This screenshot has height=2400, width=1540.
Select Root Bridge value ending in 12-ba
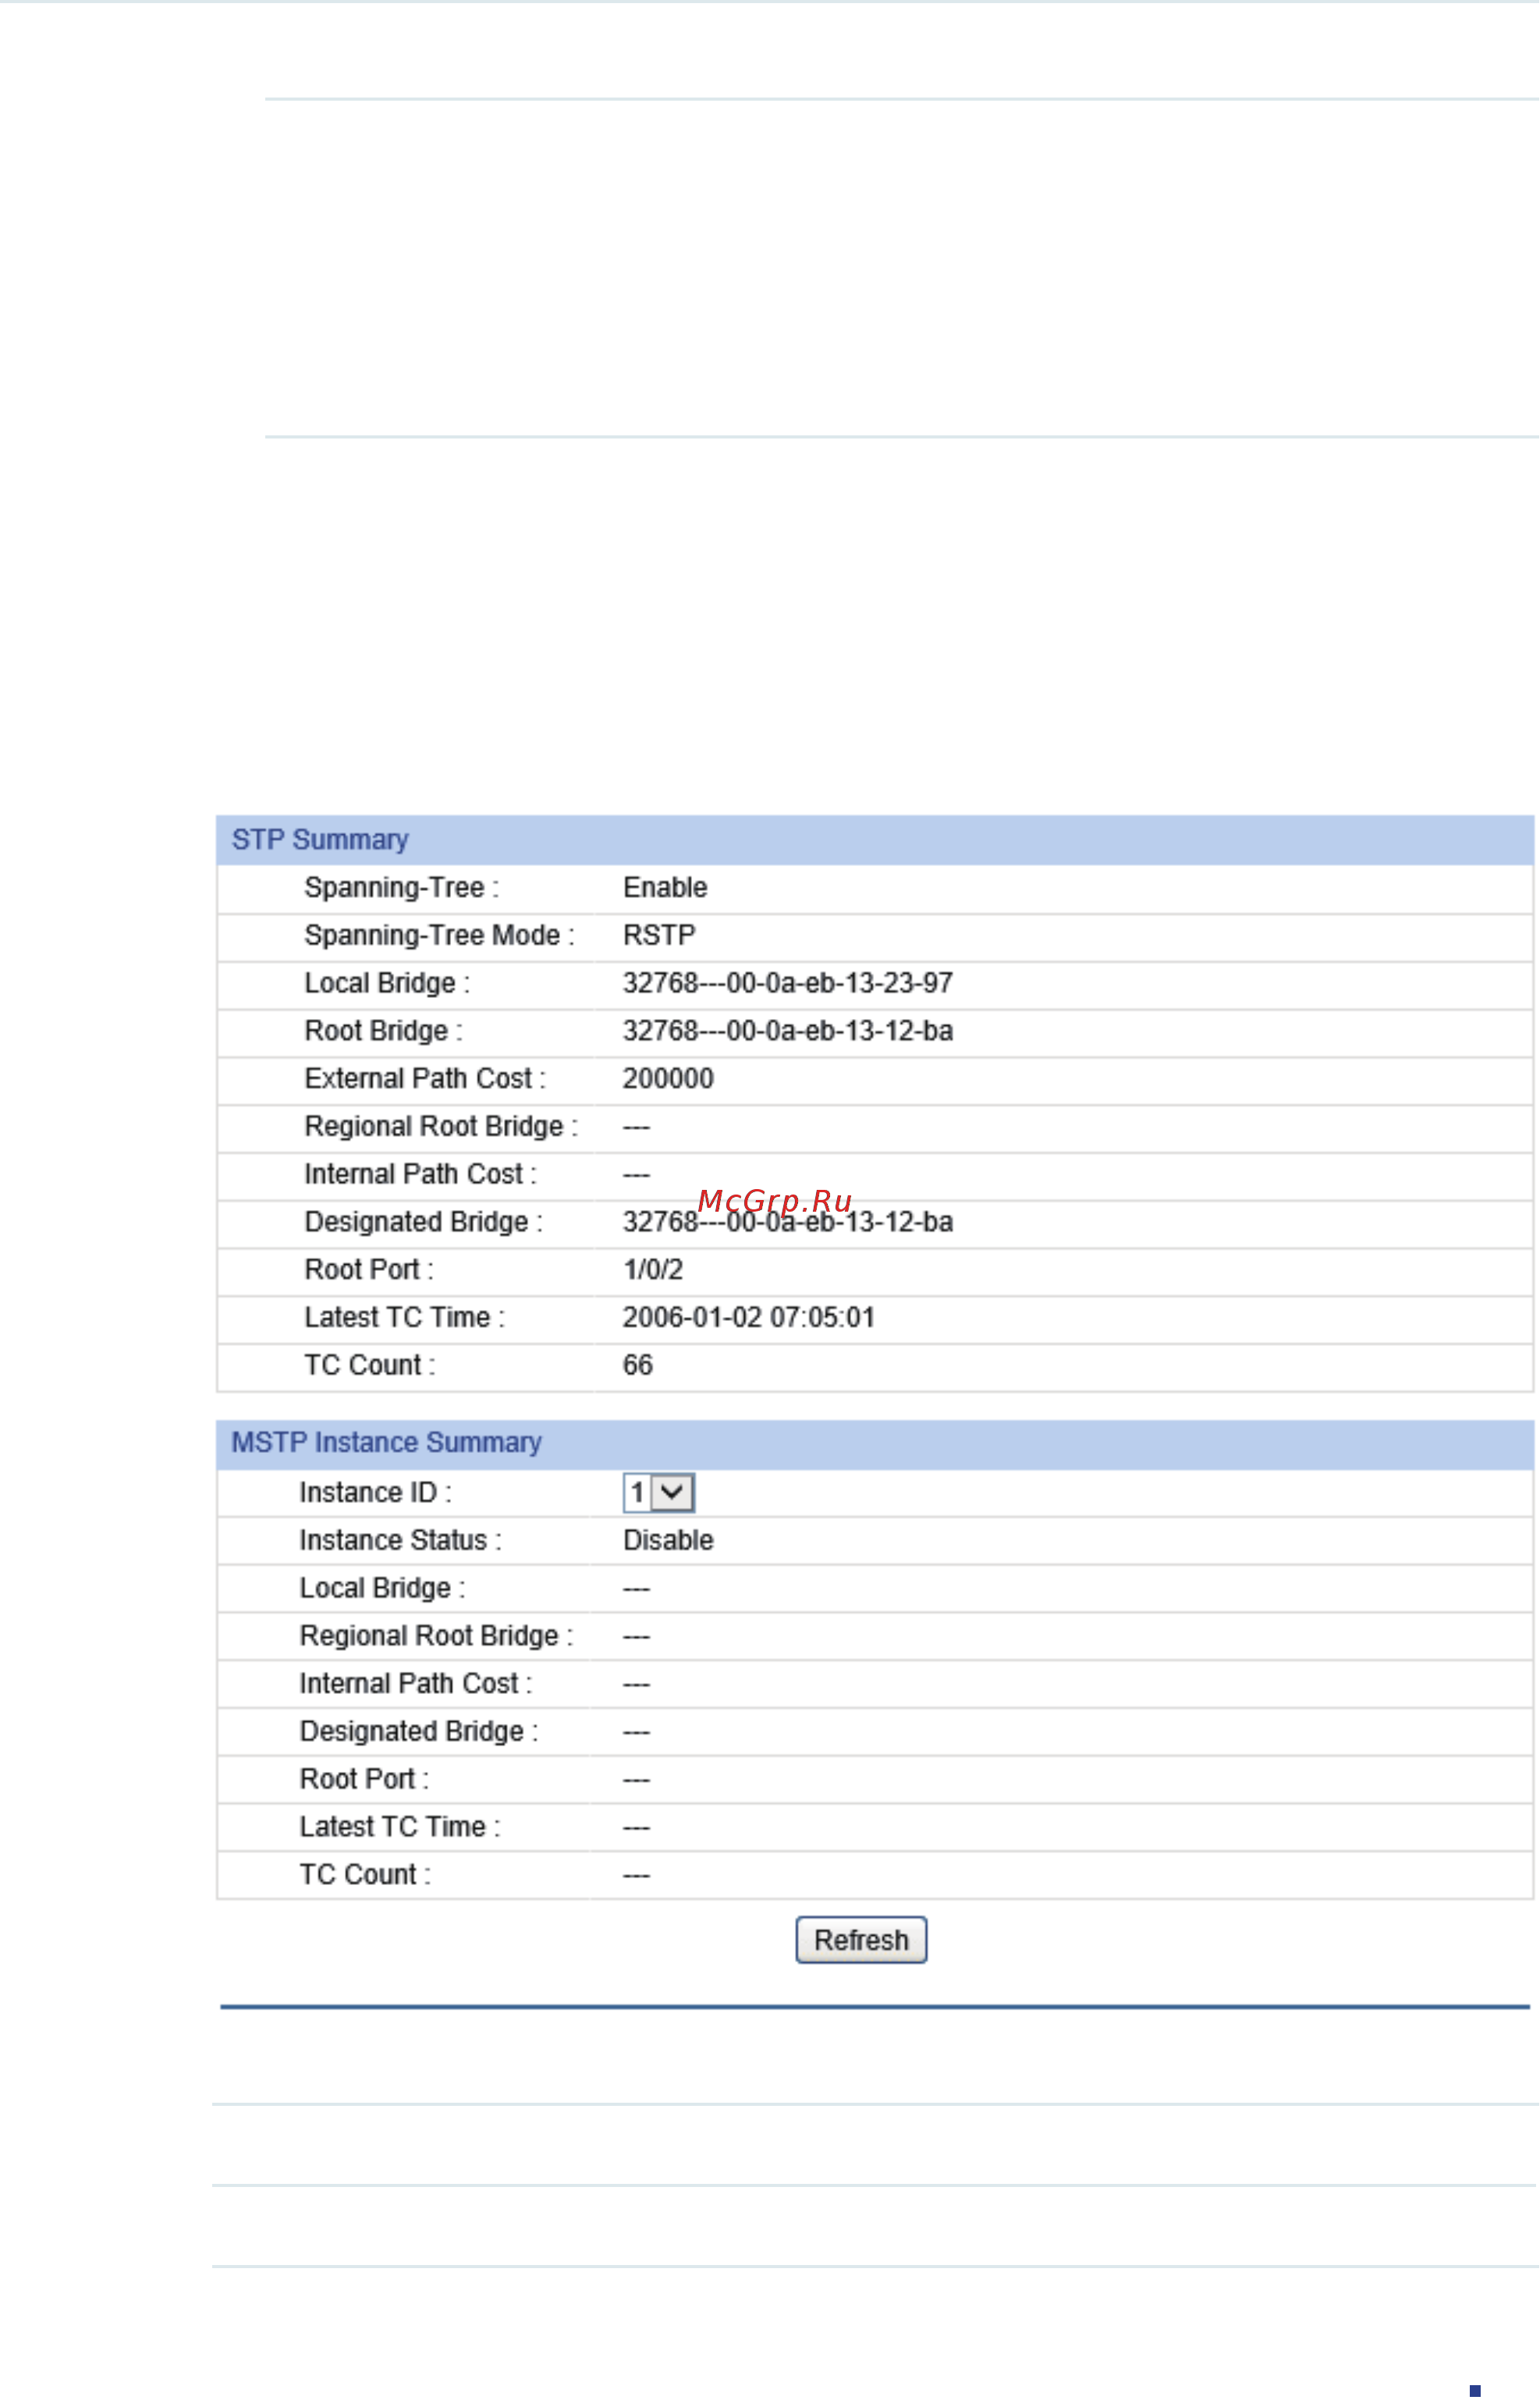[x=788, y=1031]
